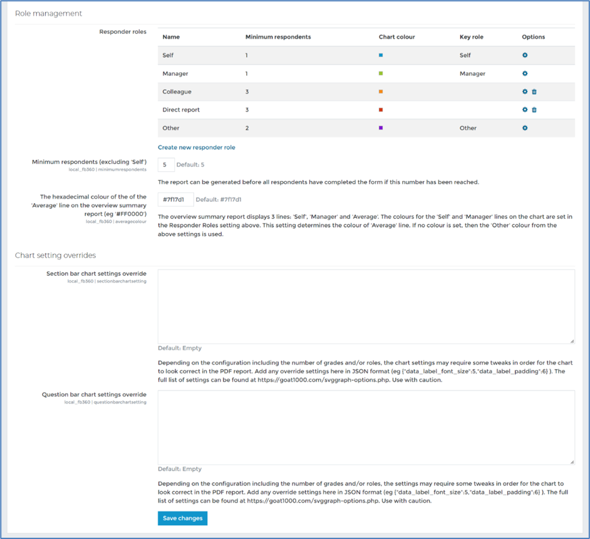The width and height of the screenshot is (590, 539).
Task: Click the Manager key role cell
Action: (472, 73)
